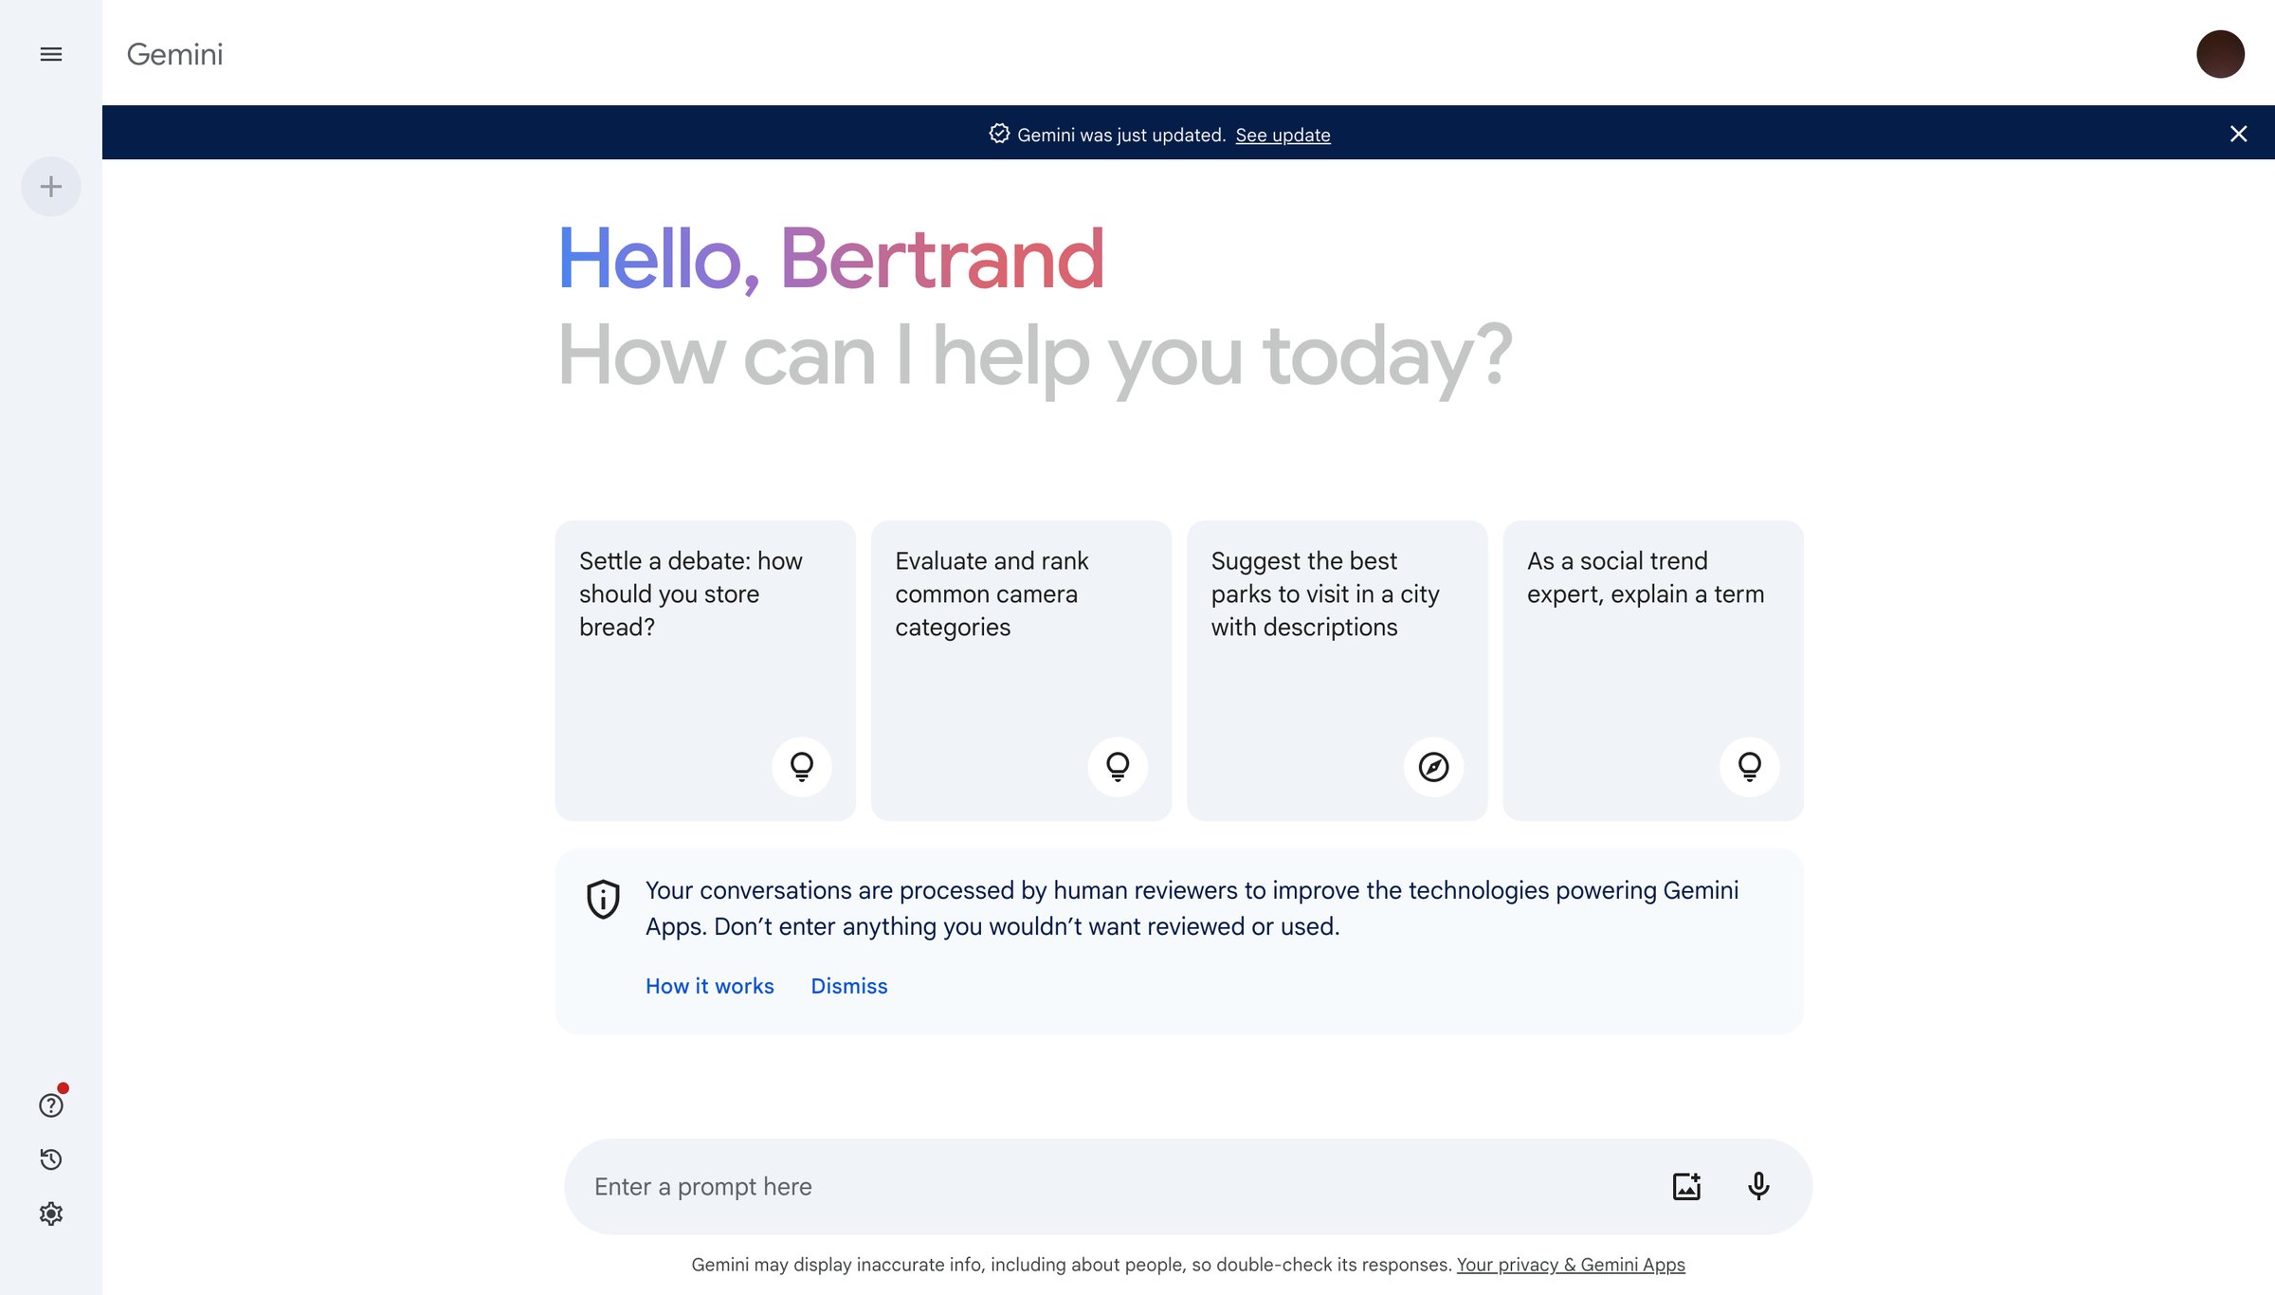
Task: Close the Gemini update banner
Action: tap(2239, 134)
